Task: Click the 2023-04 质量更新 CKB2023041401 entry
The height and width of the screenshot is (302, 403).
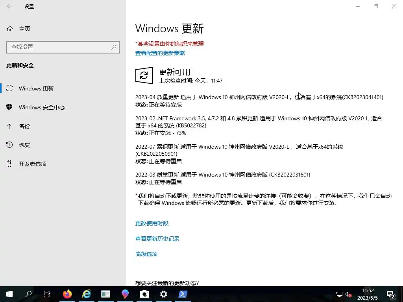Action: [x=259, y=97]
